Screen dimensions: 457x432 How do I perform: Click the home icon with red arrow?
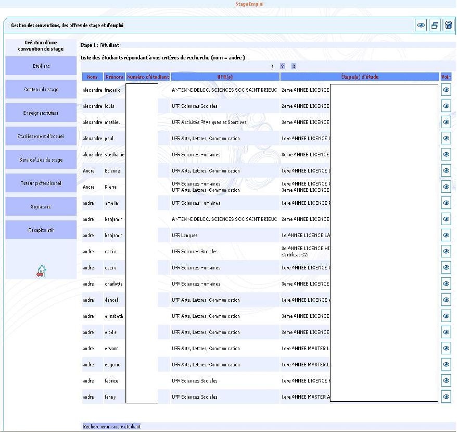coord(41,271)
